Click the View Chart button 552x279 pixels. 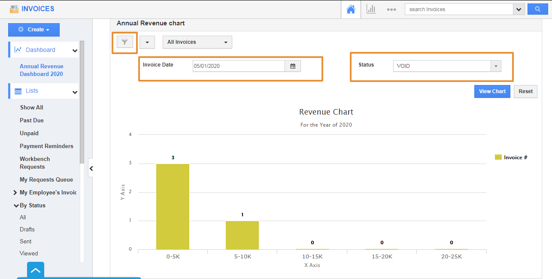[492, 91]
